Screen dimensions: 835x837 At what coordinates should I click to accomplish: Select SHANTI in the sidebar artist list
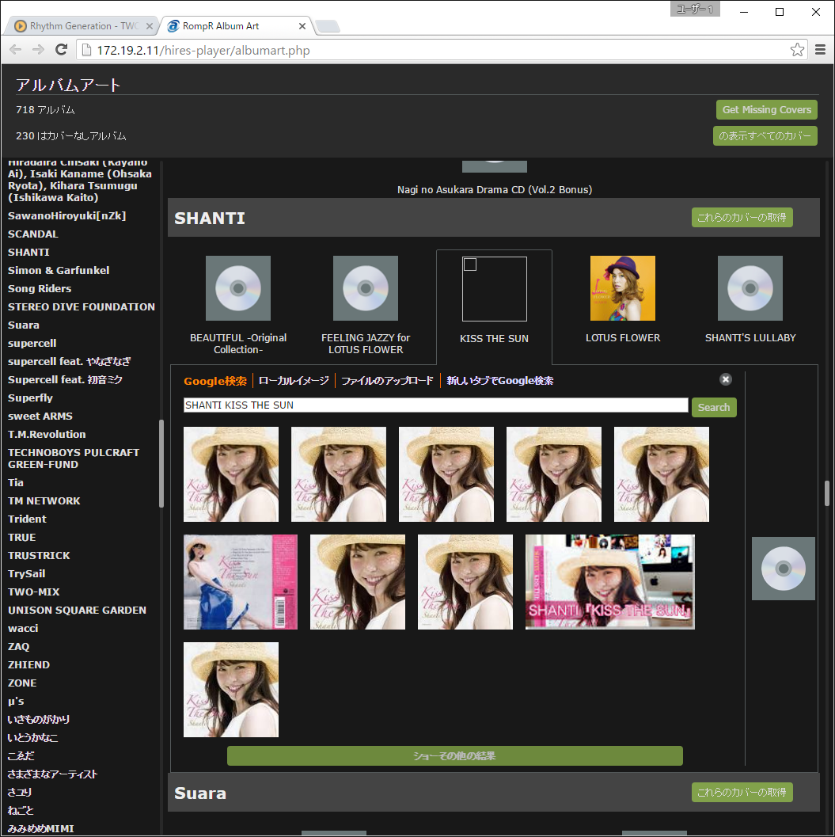coord(28,252)
